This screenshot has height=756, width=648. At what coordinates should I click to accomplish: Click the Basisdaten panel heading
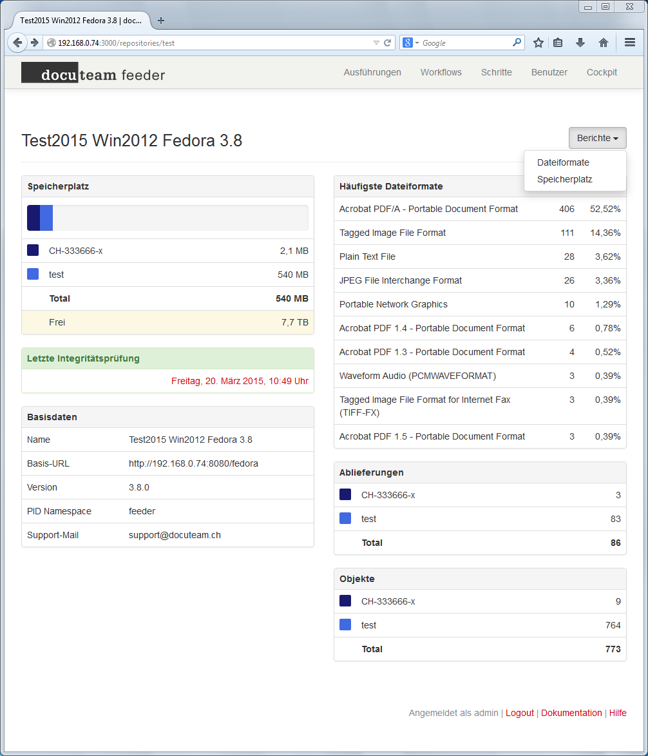tap(52, 417)
